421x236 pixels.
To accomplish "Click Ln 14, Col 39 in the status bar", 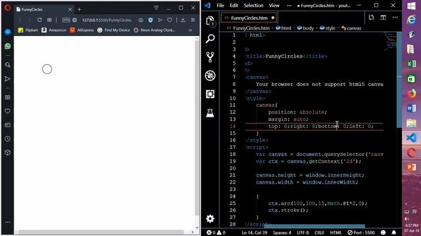I will pyautogui.click(x=255, y=233).
